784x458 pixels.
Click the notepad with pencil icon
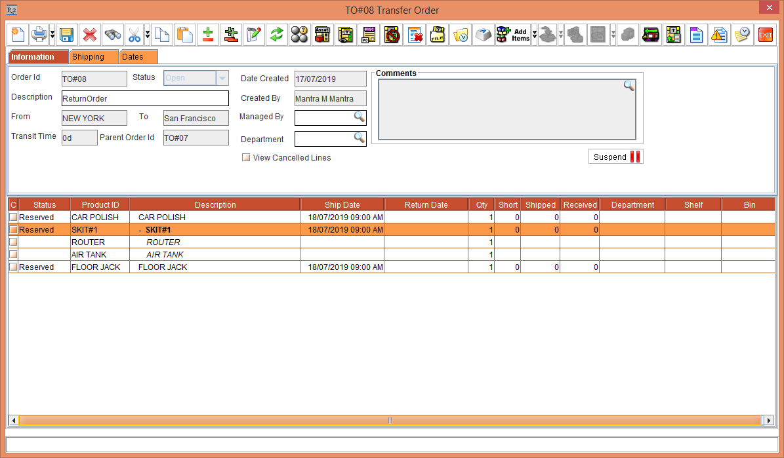pyautogui.click(x=253, y=35)
